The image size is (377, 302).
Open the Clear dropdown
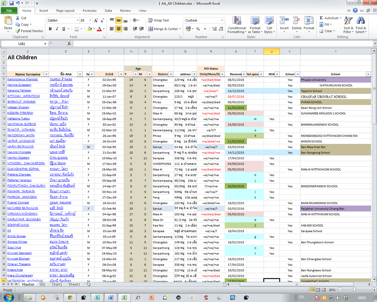(x=327, y=31)
